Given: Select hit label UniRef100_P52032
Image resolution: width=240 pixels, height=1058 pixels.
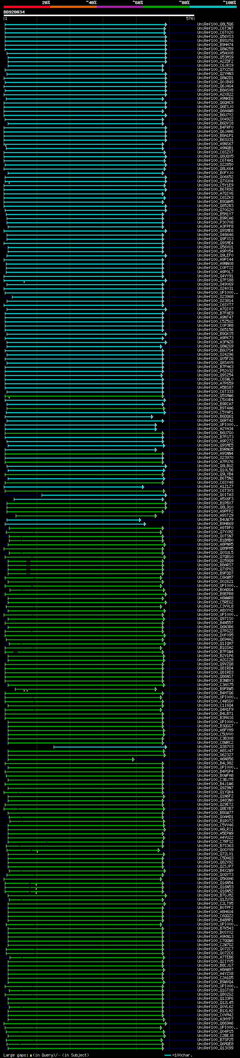Looking at the screenshot, I should point(215,371).
